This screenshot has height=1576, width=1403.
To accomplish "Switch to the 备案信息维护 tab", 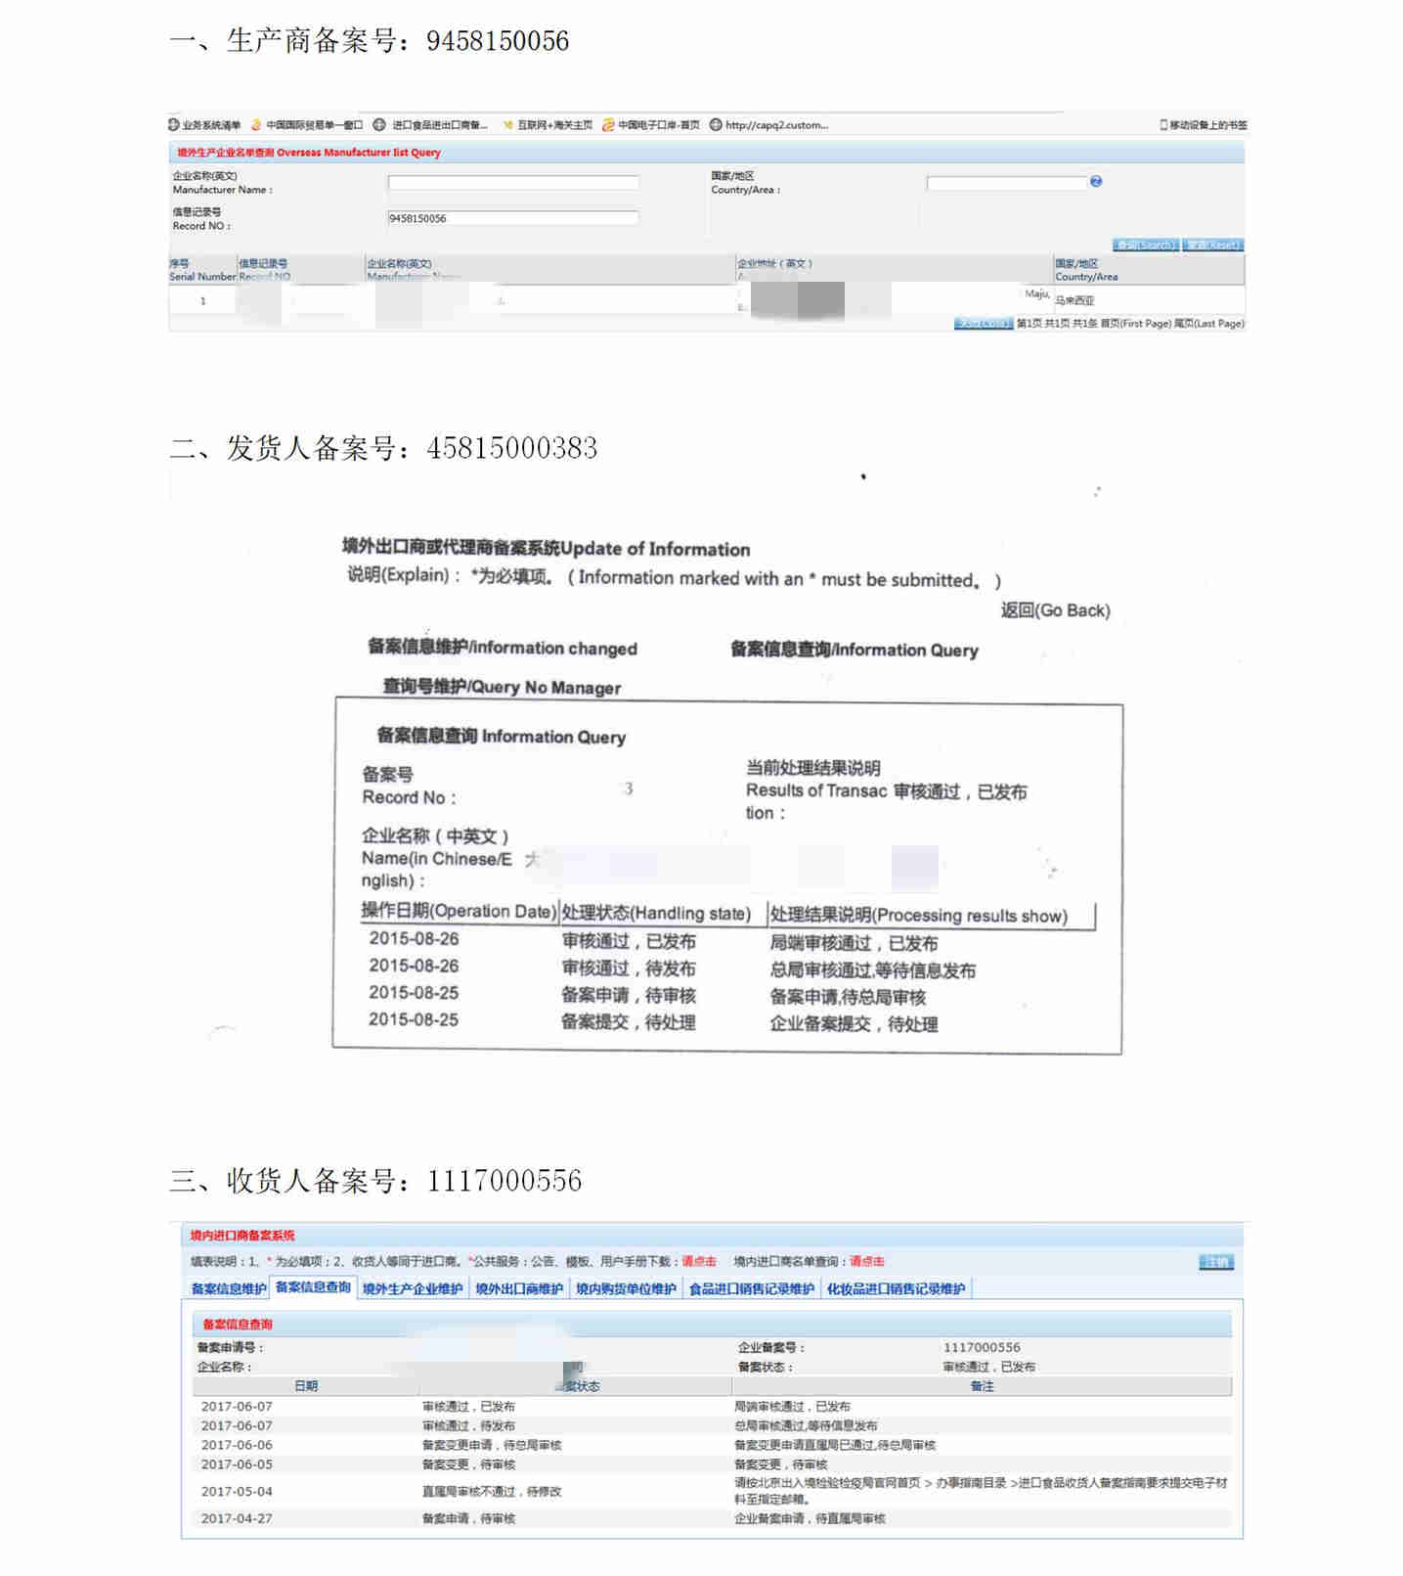I will [x=228, y=1288].
